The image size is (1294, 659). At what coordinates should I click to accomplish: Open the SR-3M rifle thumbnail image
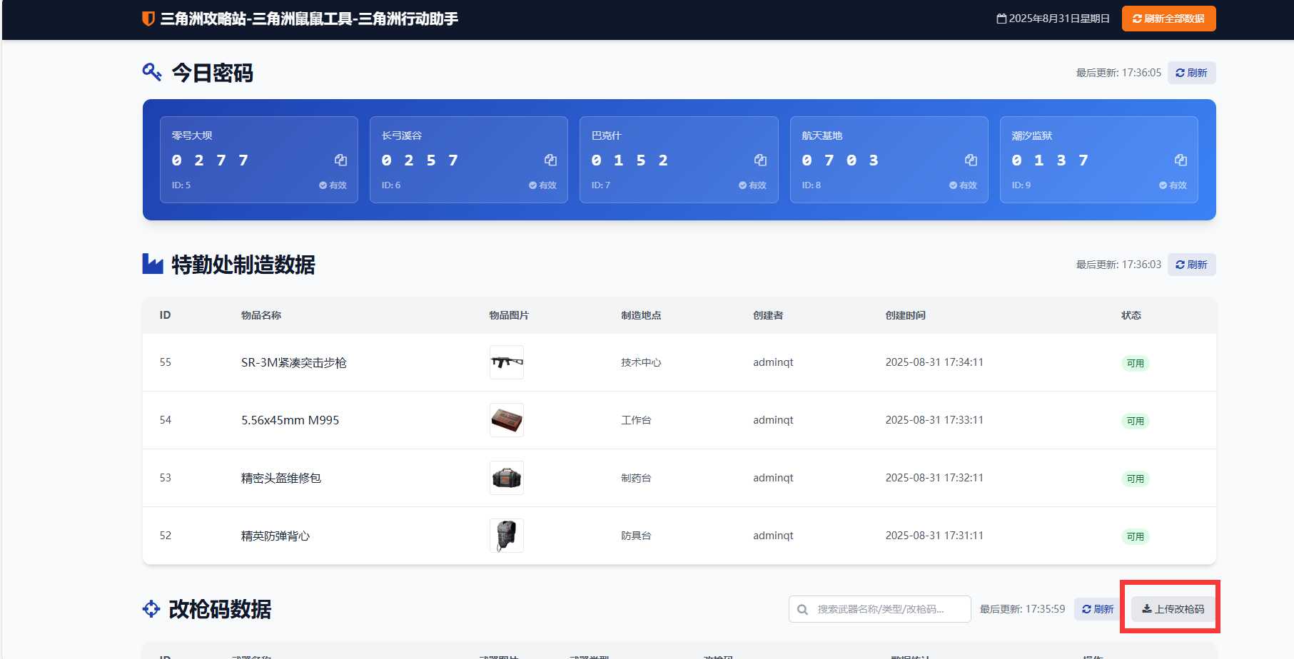507,362
